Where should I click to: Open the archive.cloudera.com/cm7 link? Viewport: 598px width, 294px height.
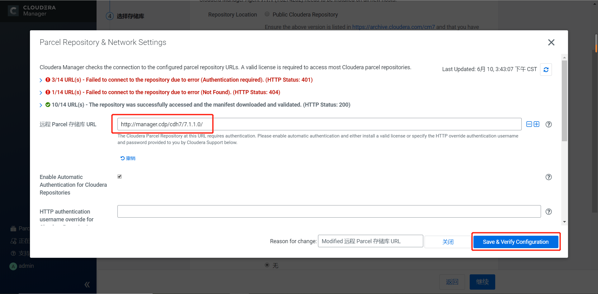(393, 27)
